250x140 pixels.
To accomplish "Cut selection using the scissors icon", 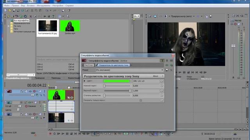I will (32, 10).
